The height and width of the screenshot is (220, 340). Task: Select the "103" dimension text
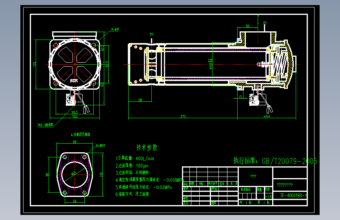(102, 85)
